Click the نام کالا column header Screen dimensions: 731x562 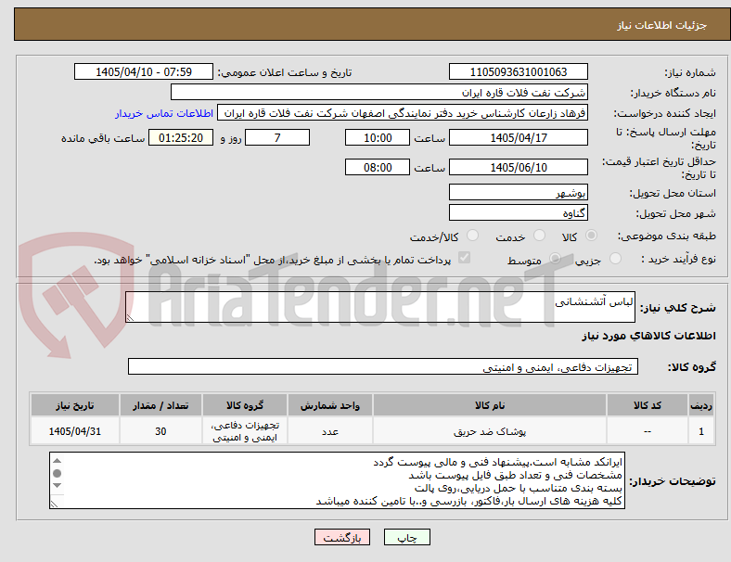490,405
